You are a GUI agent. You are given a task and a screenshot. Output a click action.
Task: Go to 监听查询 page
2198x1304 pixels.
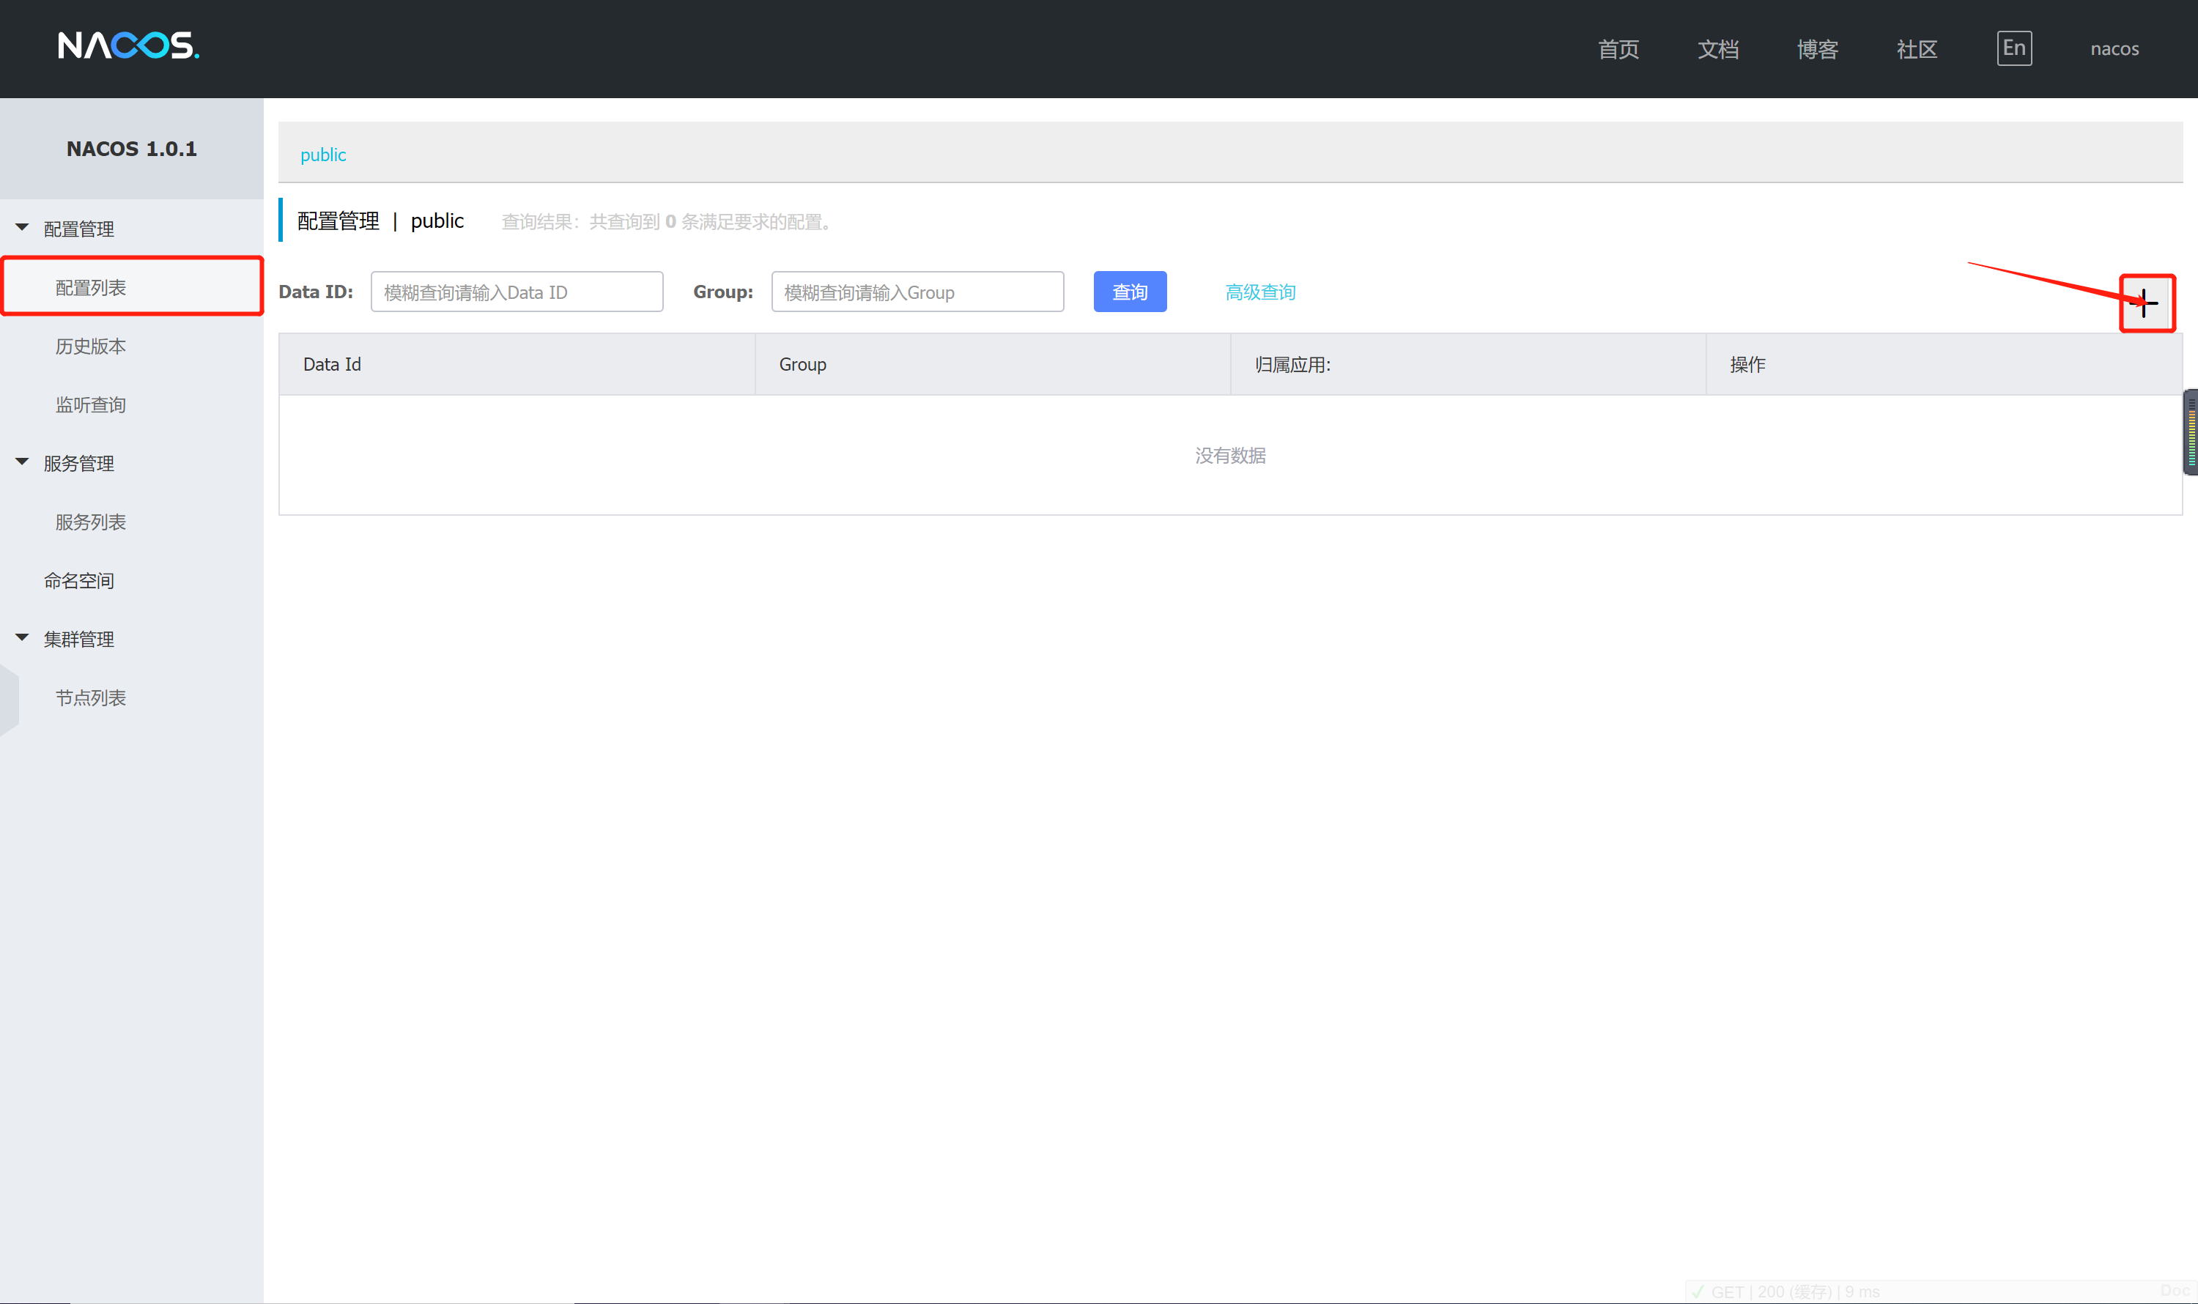(91, 405)
